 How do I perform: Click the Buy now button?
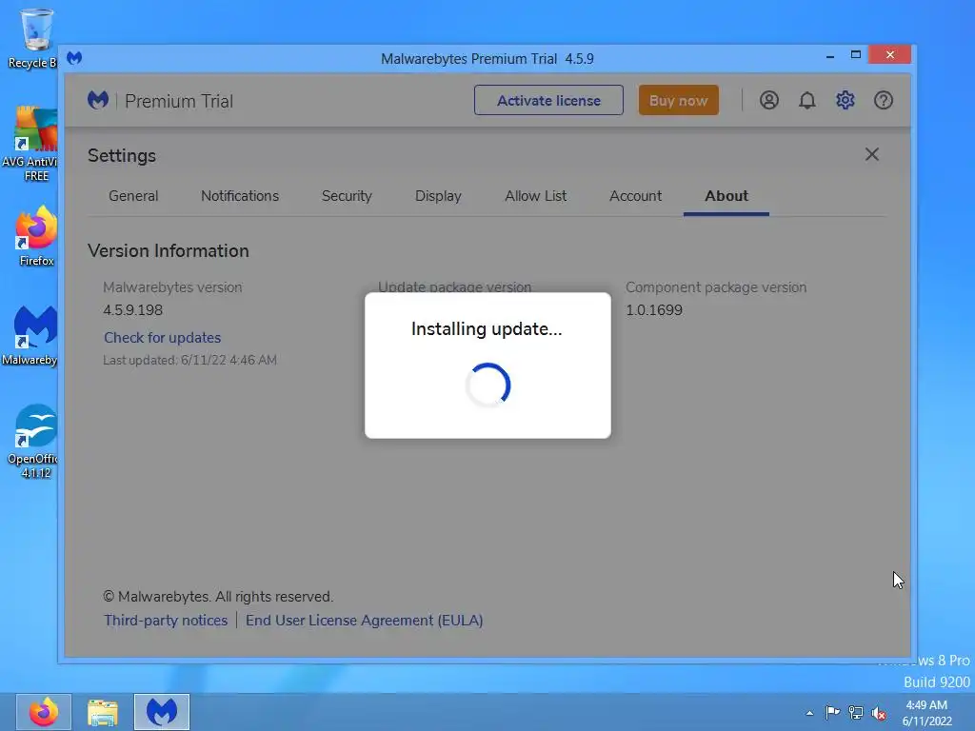click(x=678, y=100)
